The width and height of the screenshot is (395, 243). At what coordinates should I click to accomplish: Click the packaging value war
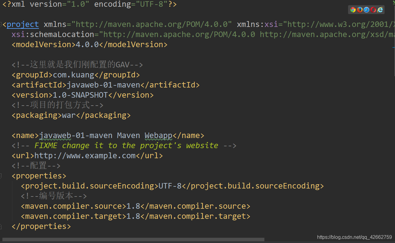[69, 115]
